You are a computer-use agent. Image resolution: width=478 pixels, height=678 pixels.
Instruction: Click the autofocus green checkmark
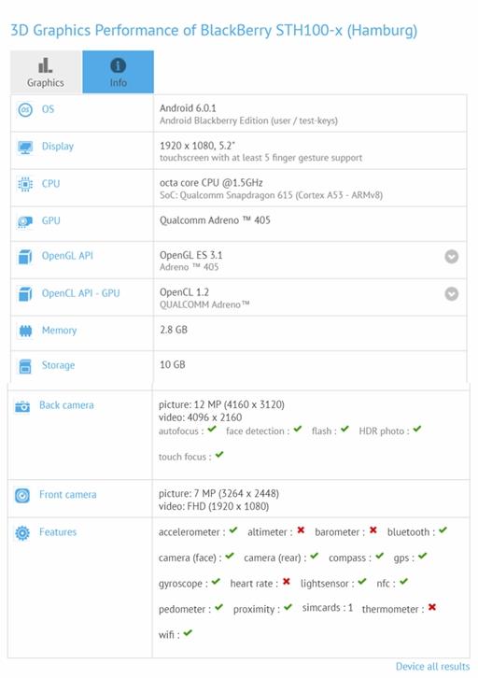coord(211,430)
